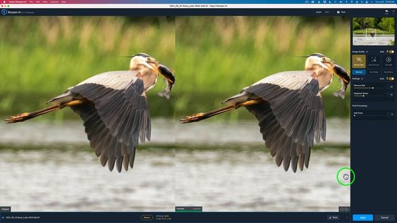Viewport: 397px width, 223px height.
Task: Click the left view-layout icon at the preview's bottom corner
Action: coord(342,209)
